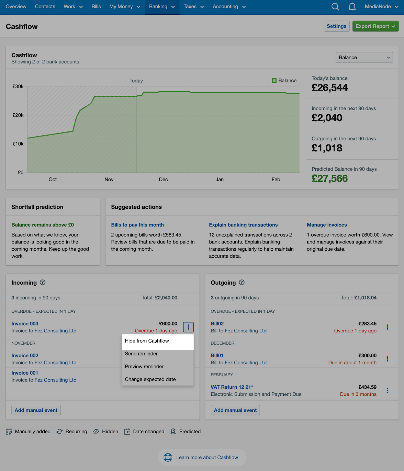The image size is (404, 471).
Task: Open Bill02 link
Action: 217,324
